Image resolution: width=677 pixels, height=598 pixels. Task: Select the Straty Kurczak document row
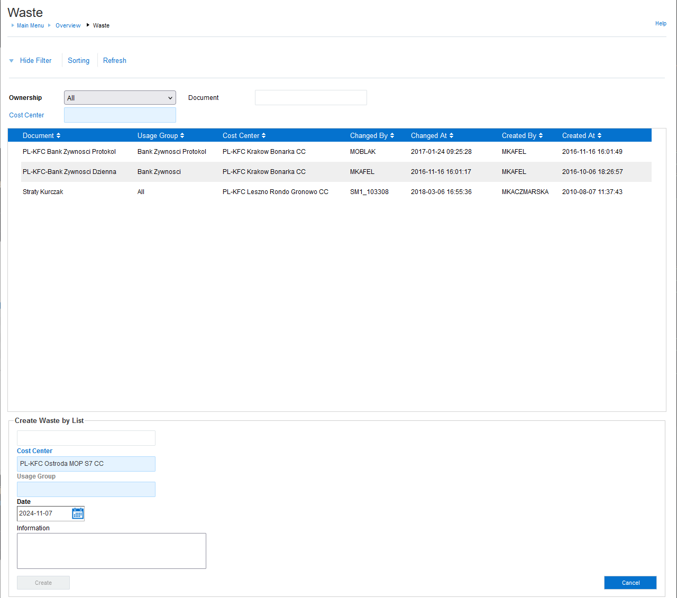[x=43, y=192]
